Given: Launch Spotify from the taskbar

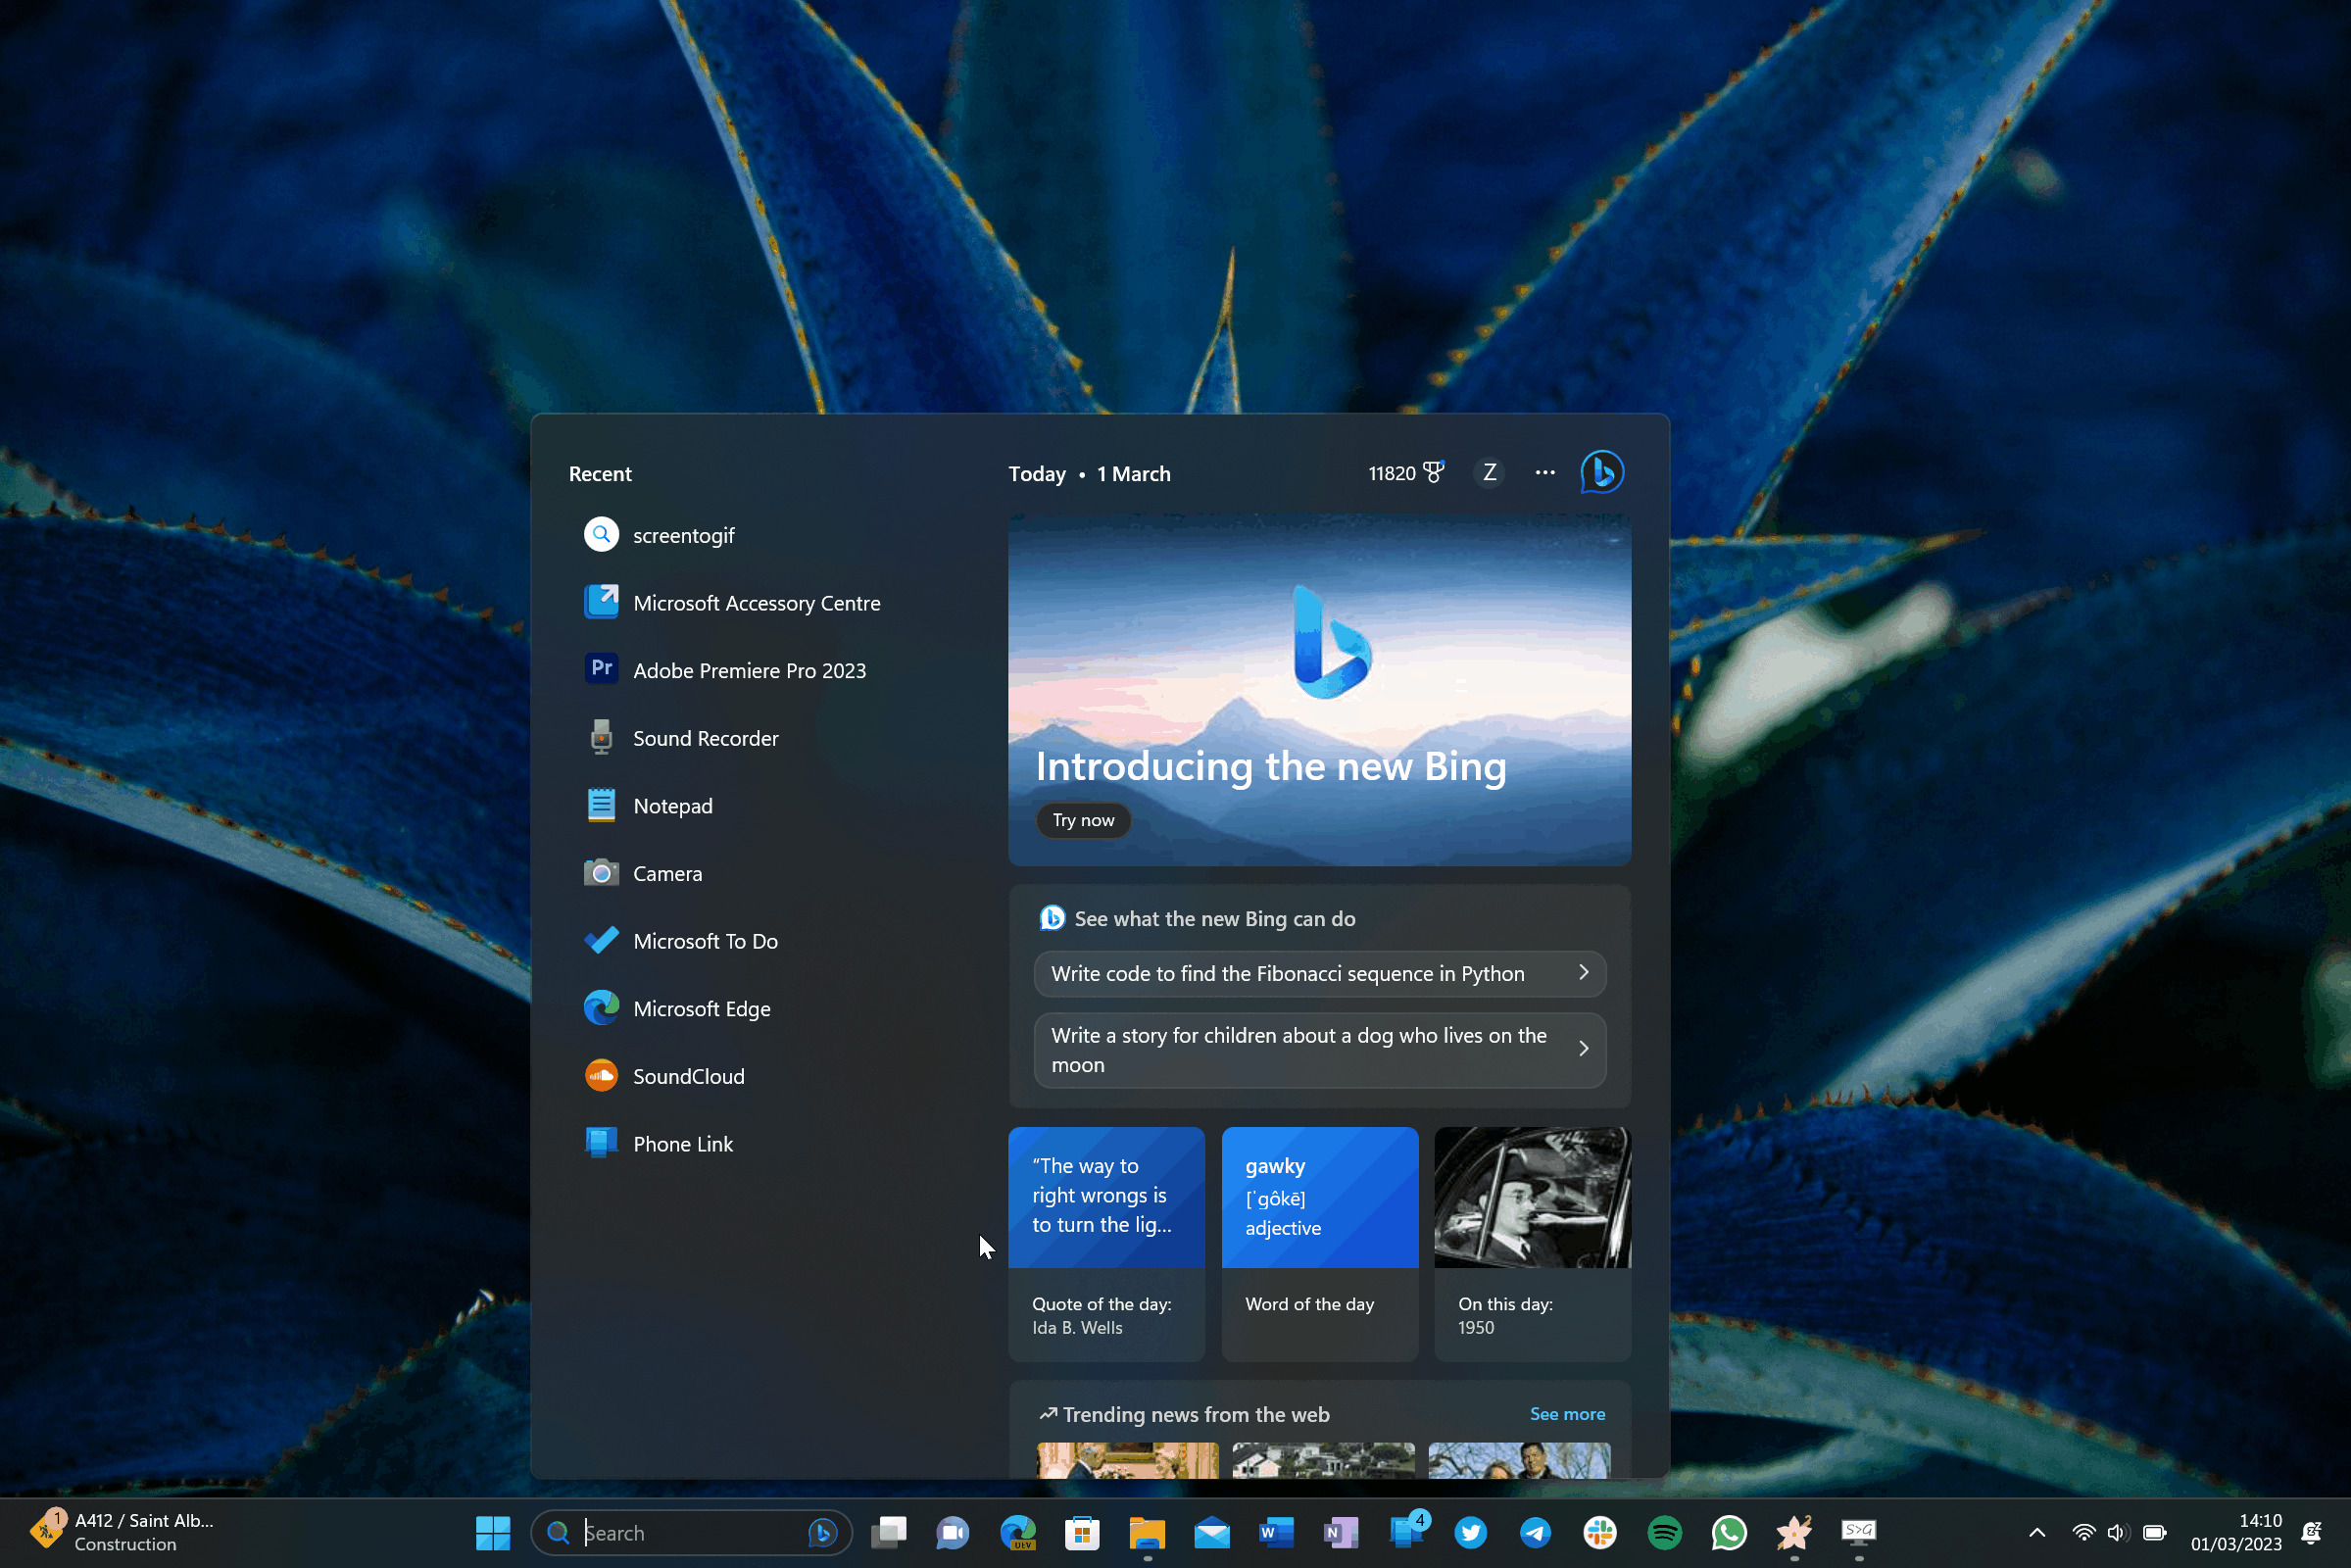Looking at the screenshot, I should [1664, 1532].
